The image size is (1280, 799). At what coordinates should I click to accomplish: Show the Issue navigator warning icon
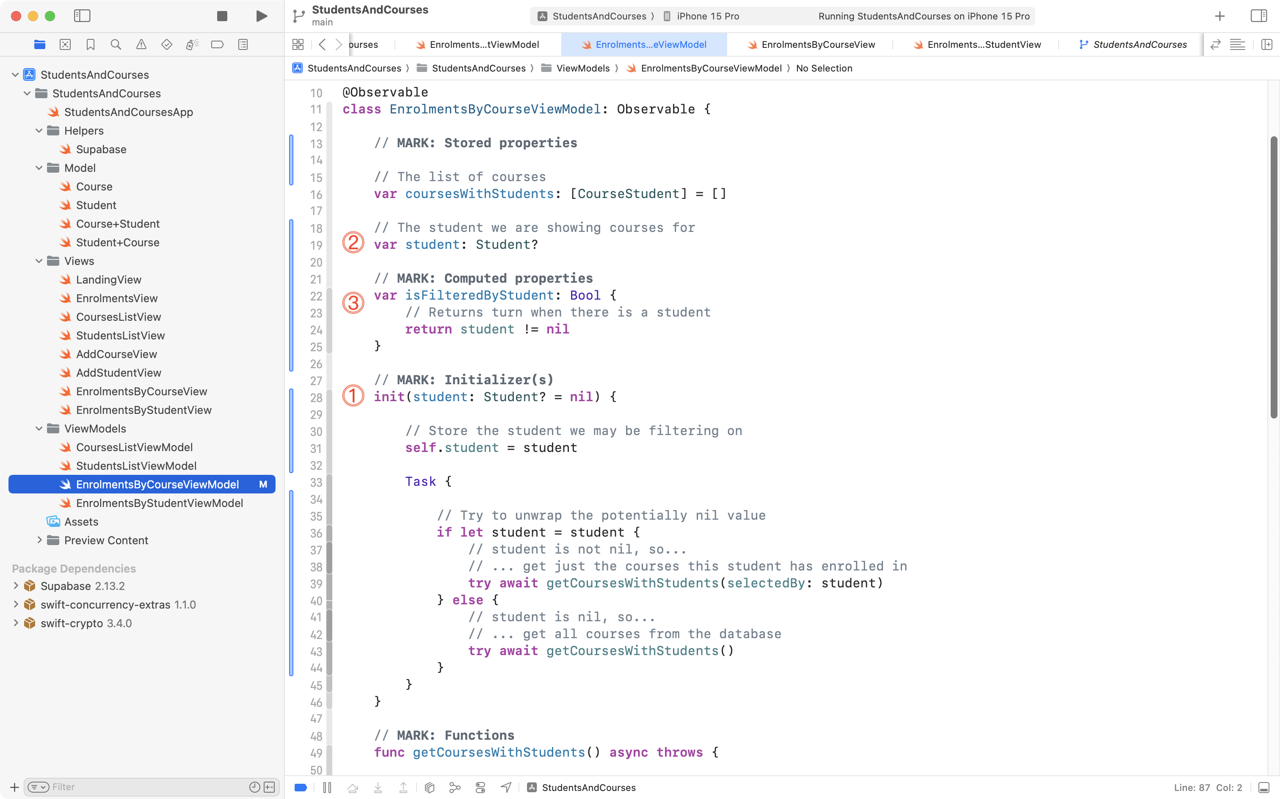pos(141,44)
